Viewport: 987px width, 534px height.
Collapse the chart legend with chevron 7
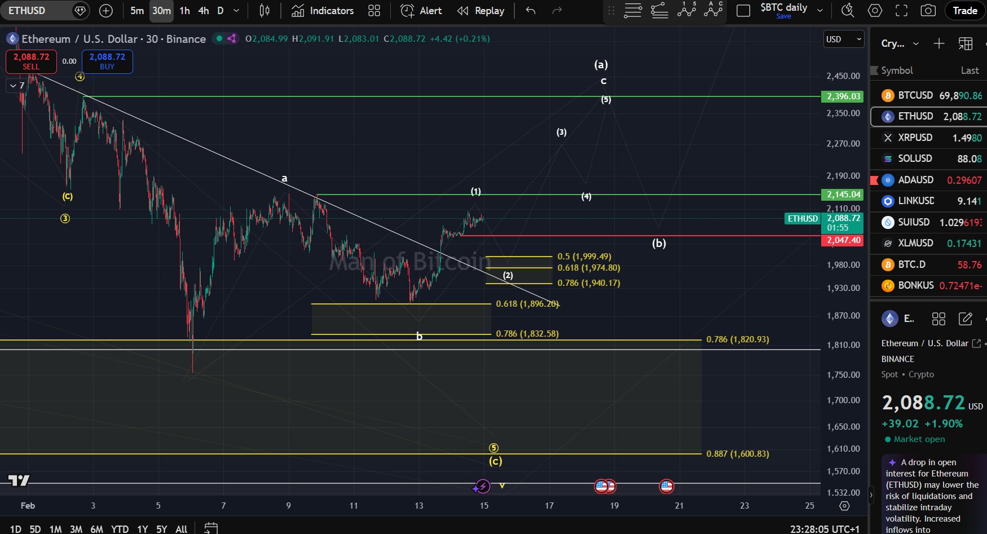(x=17, y=86)
